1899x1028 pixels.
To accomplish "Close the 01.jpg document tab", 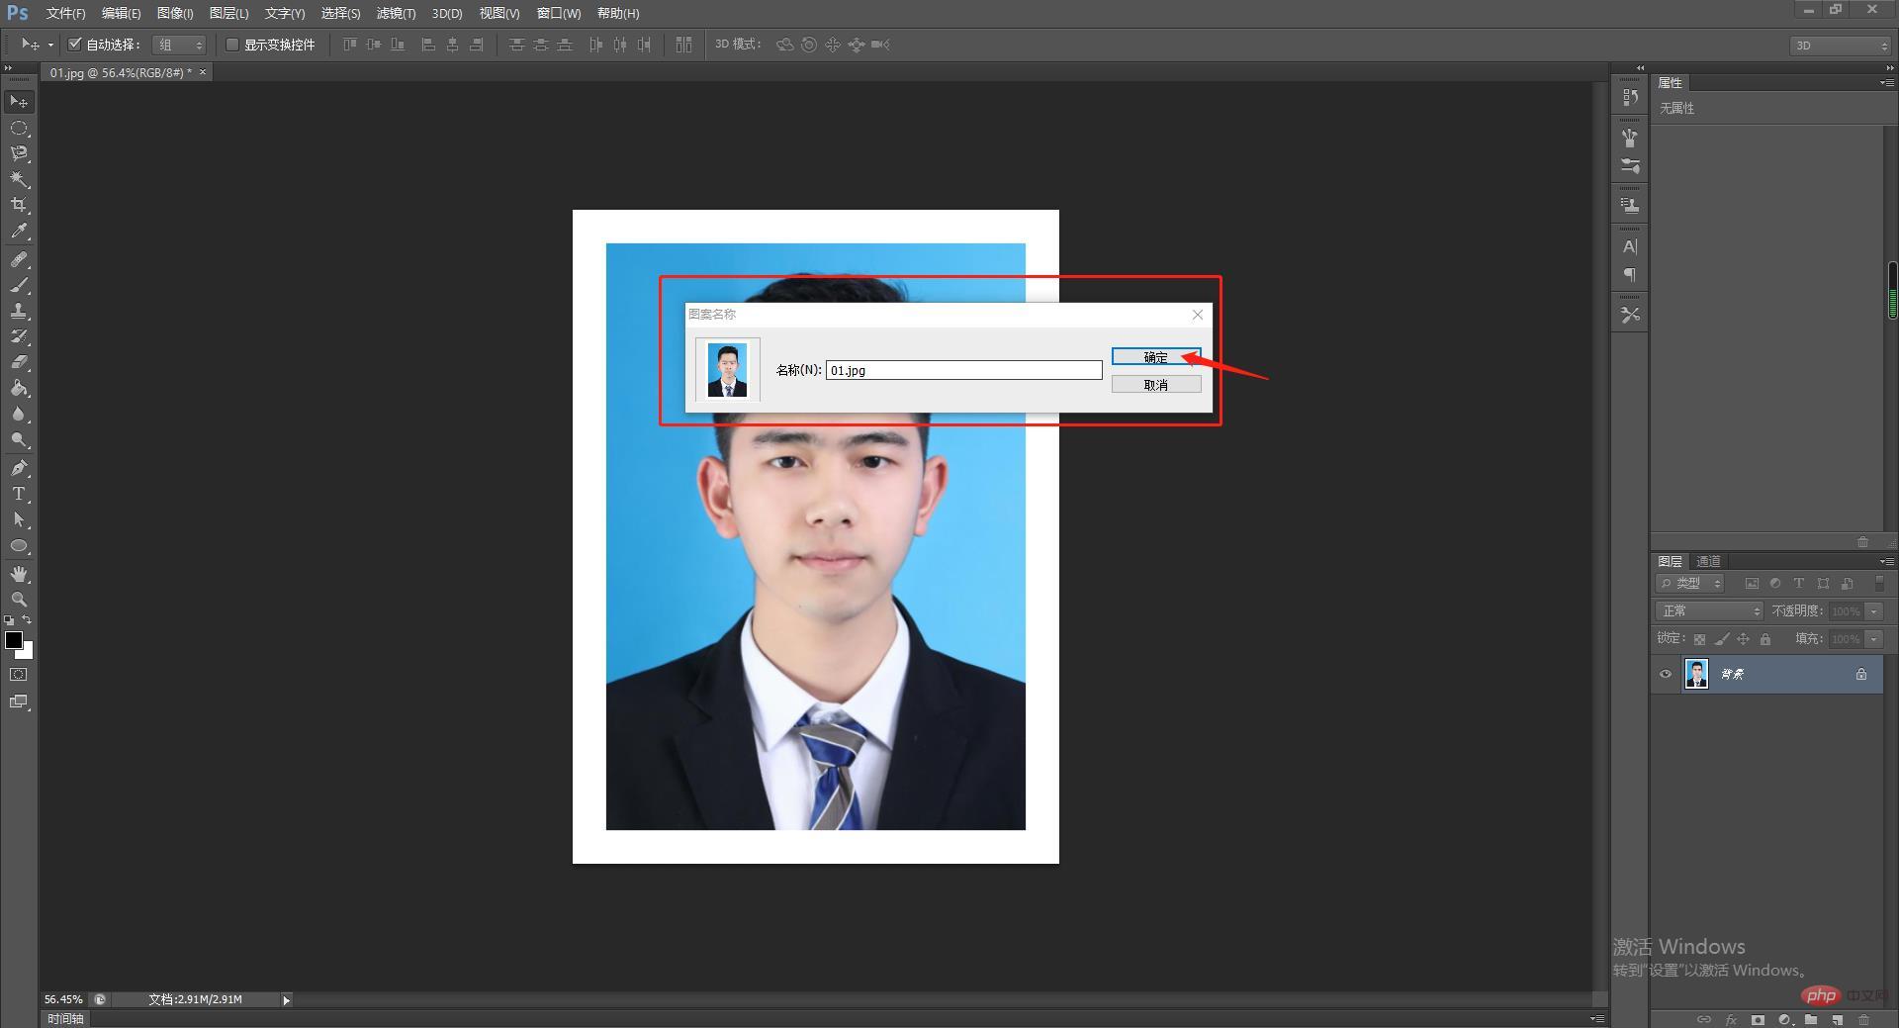I will coord(203,72).
